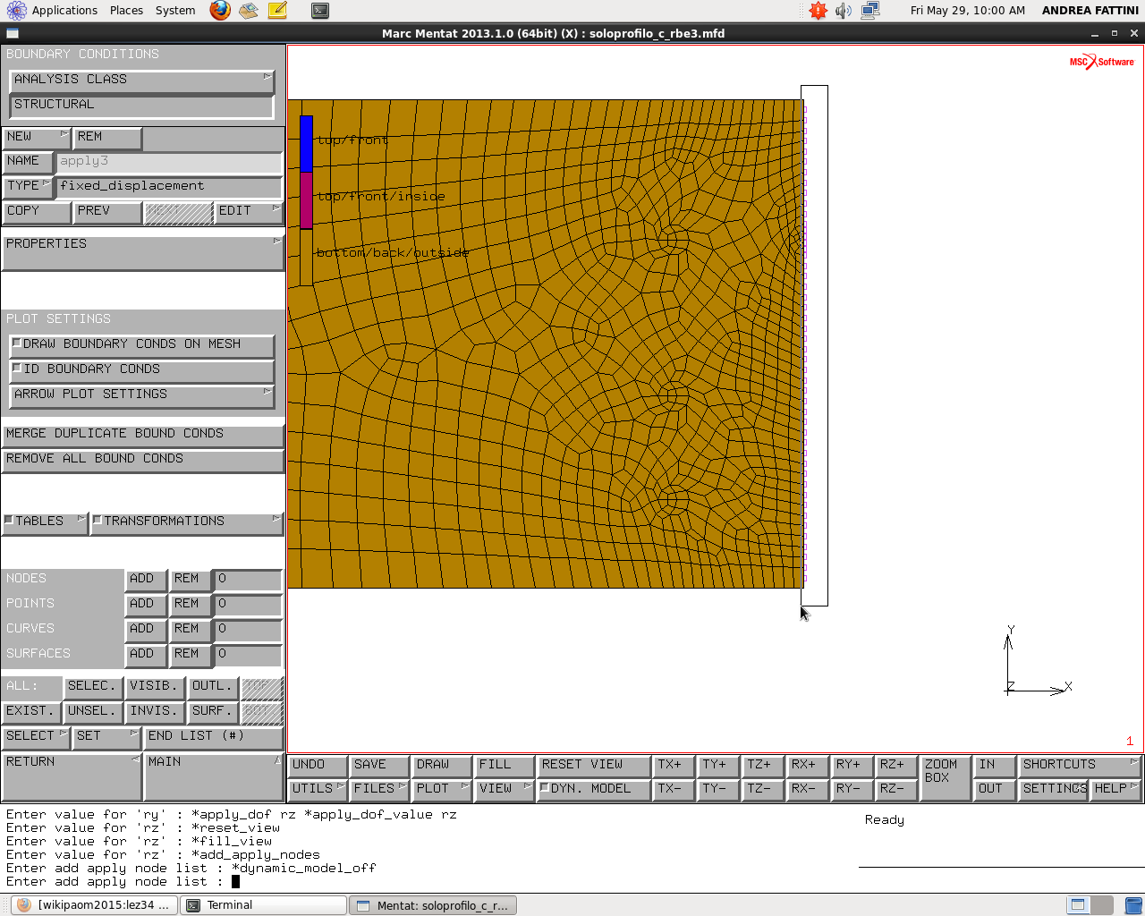Open the View menu
The image size is (1145, 916).
(x=504, y=789)
